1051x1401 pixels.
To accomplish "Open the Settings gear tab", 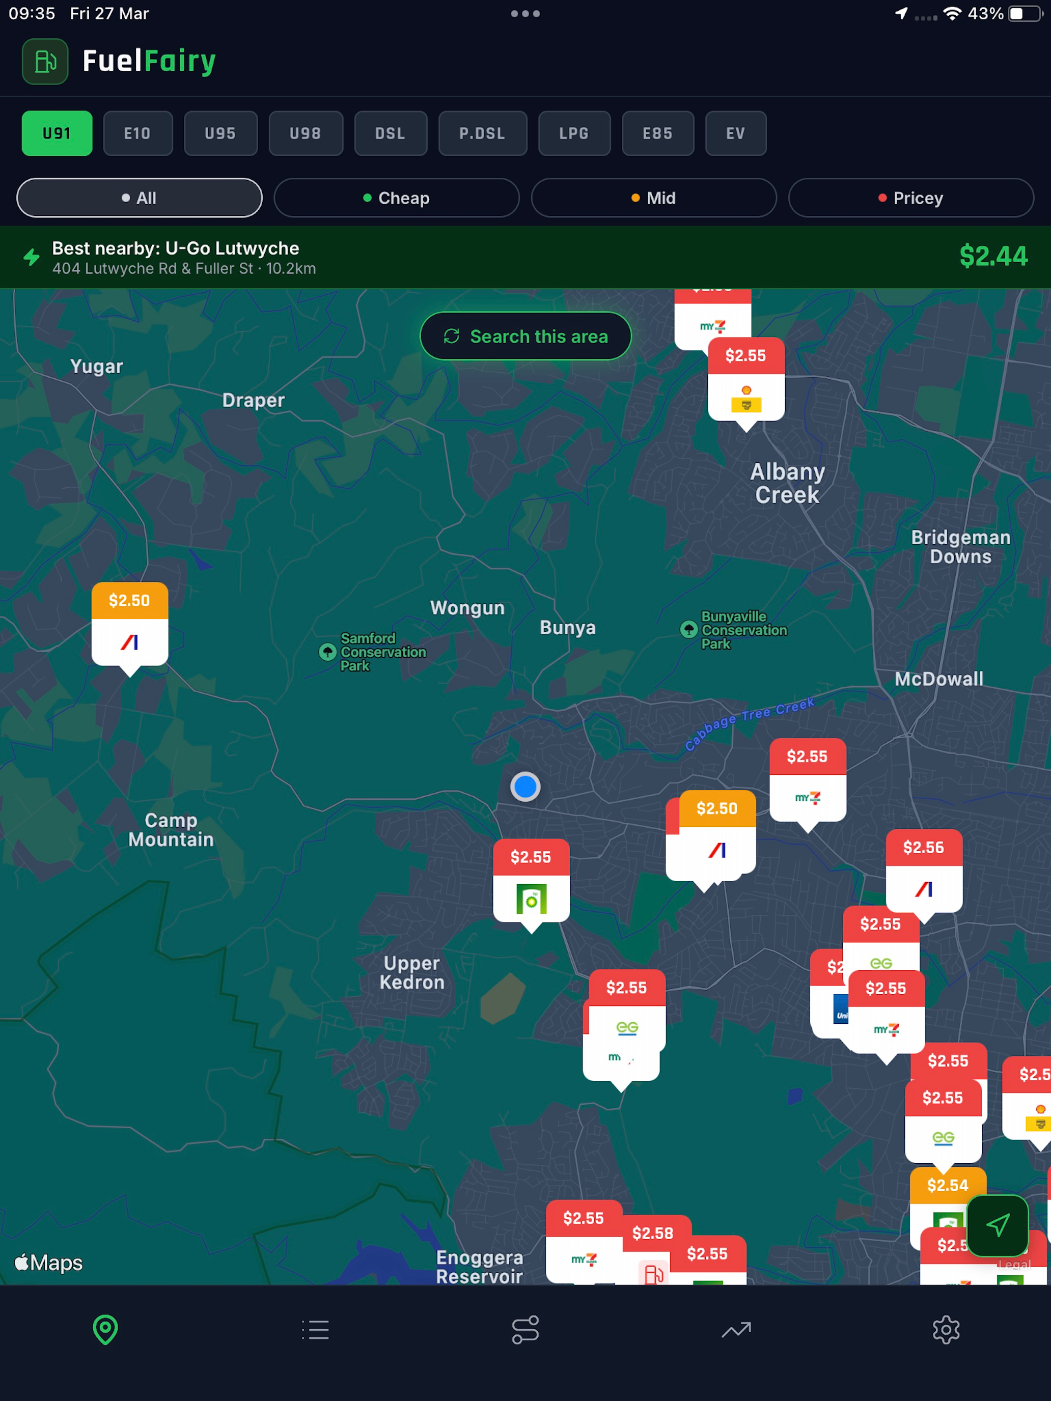I will tap(946, 1329).
